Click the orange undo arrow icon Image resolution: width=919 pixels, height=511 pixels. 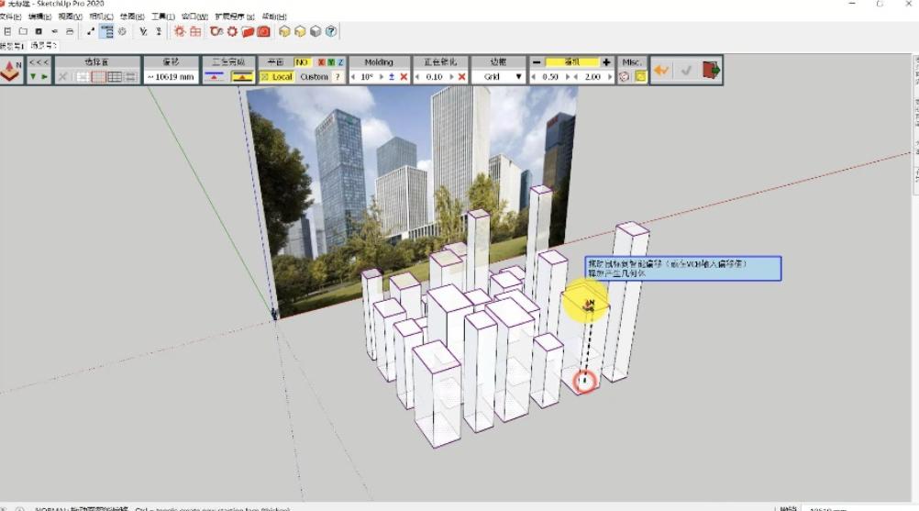click(x=661, y=70)
